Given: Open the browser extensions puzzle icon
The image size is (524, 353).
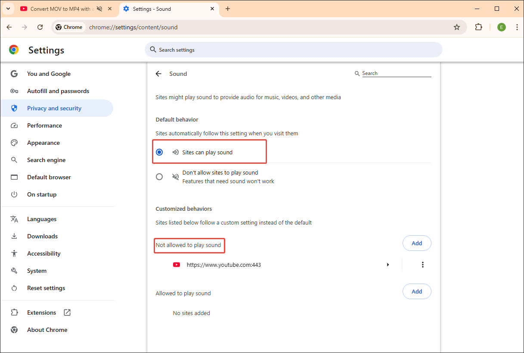Looking at the screenshot, I should tap(478, 27).
